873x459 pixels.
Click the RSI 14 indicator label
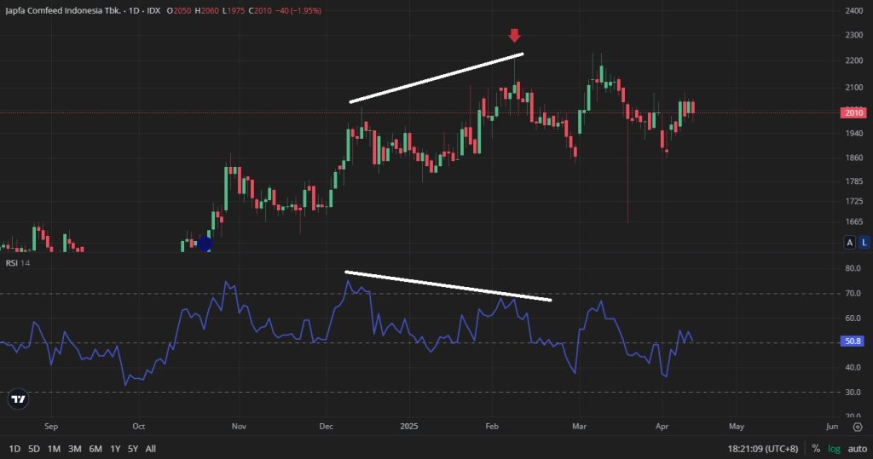pyautogui.click(x=18, y=262)
